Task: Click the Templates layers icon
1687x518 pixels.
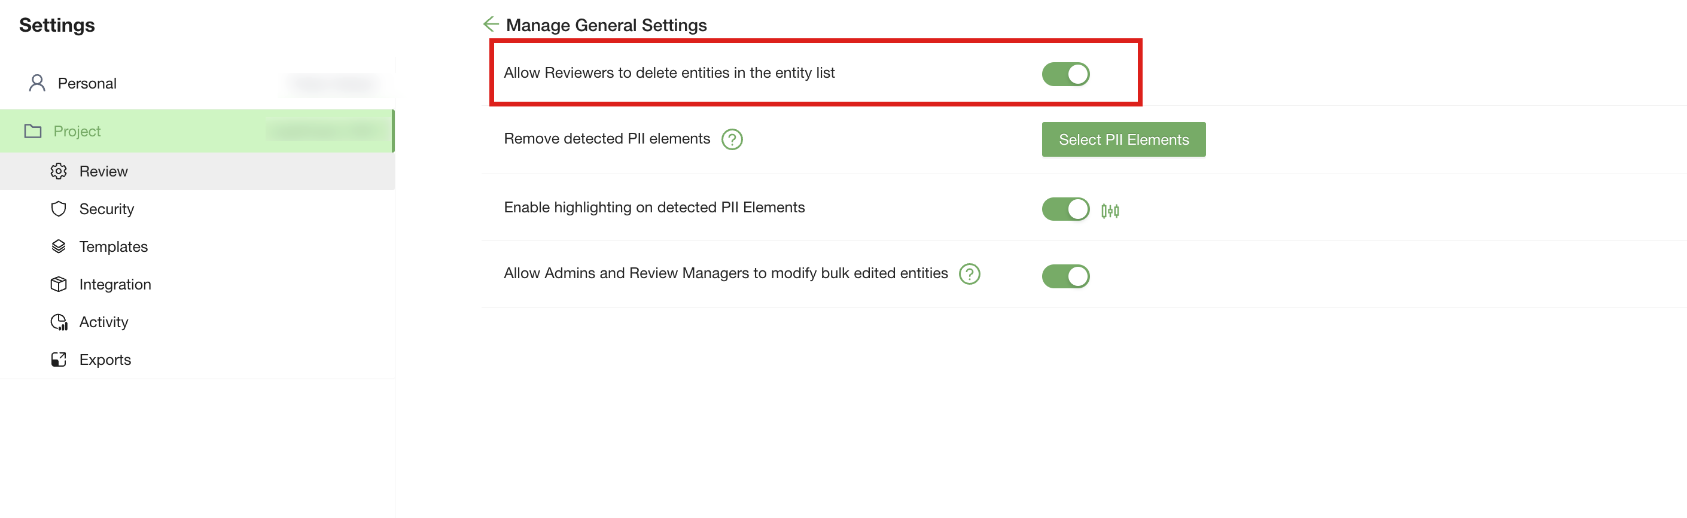Action: [59, 246]
